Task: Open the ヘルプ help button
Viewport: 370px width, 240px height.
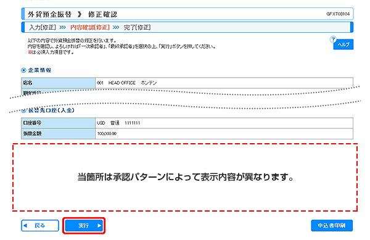Action: [343, 44]
